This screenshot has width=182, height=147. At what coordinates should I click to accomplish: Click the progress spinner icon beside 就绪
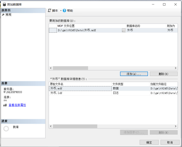point(6,129)
